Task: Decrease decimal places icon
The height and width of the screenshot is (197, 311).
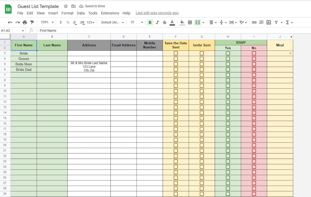Action: pyautogui.click(x=74, y=23)
